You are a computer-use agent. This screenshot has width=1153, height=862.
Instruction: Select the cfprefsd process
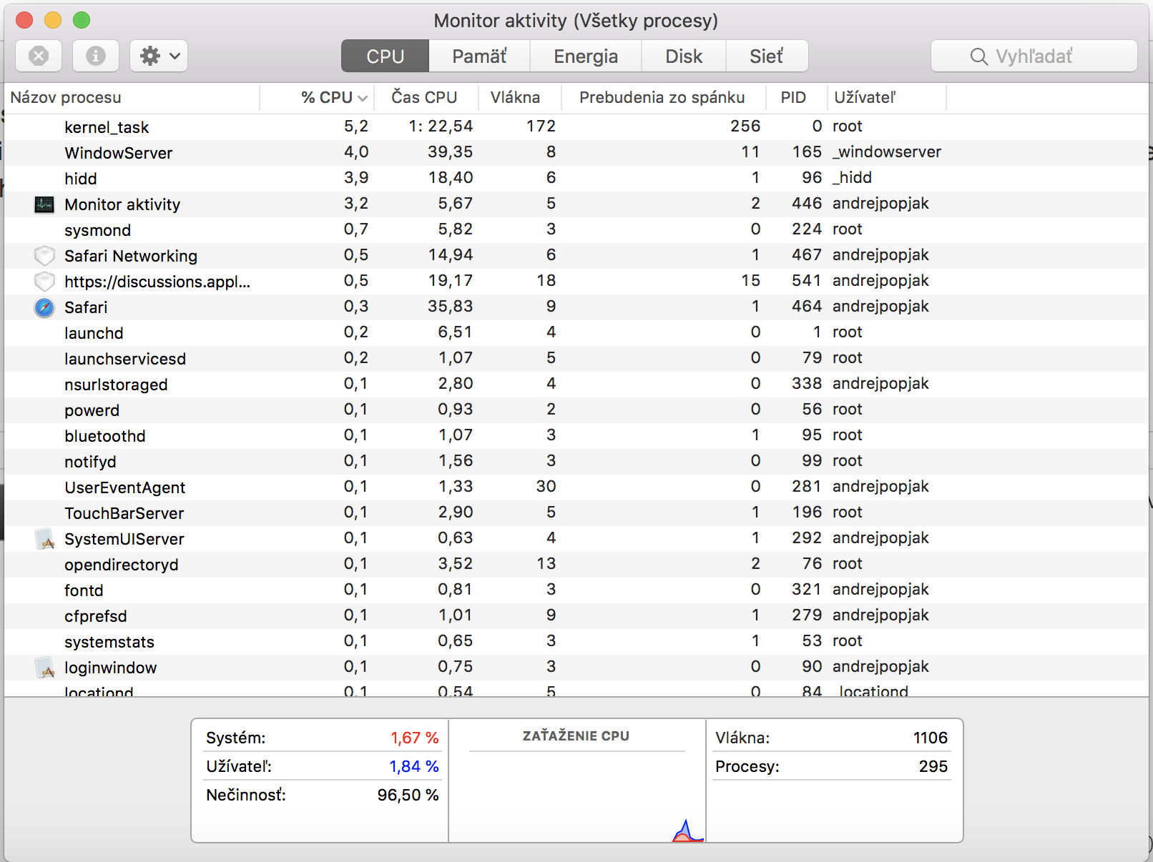click(x=576, y=616)
